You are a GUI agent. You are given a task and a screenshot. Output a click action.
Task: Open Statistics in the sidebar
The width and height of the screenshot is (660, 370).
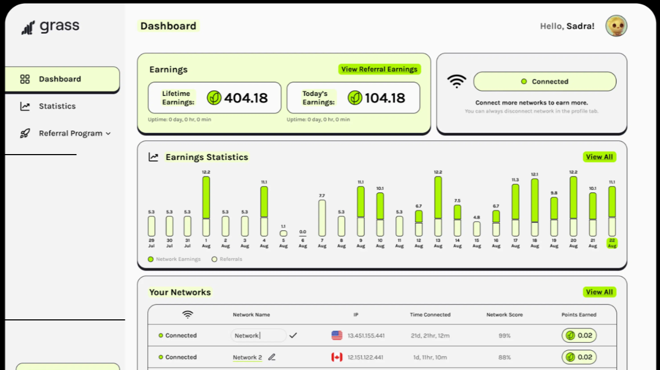click(57, 106)
